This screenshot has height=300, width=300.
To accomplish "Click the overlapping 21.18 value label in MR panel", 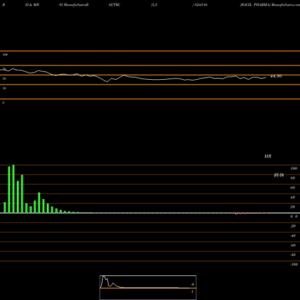I will 278,175.
